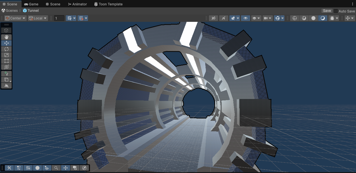
Task: Click the grid snapping icon in bottom bar
Action: pyautogui.click(x=28, y=168)
